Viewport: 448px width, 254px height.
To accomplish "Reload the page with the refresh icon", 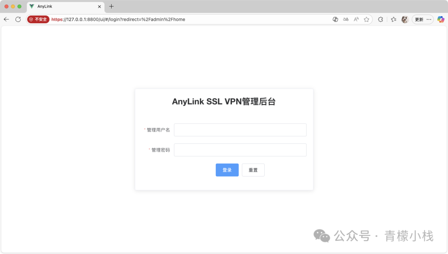I will (18, 19).
